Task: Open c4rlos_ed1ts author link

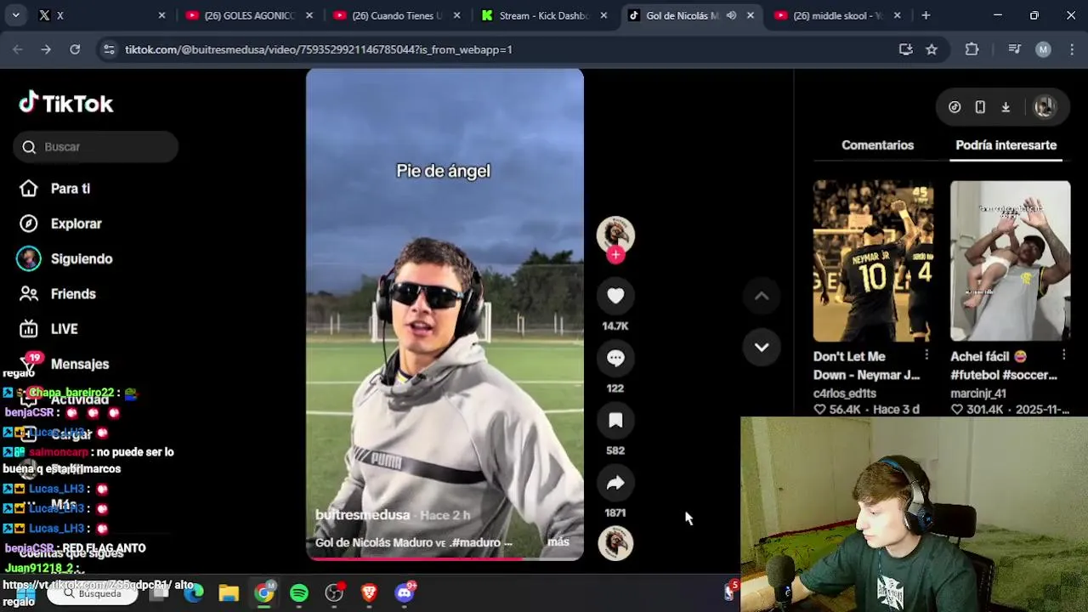Action: point(844,394)
